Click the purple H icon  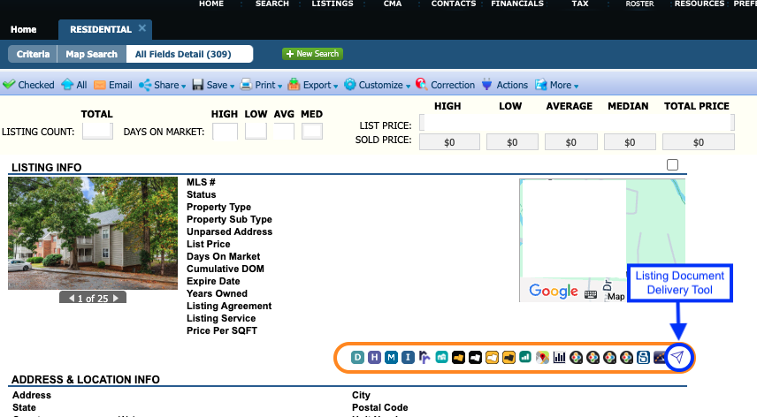[374, 357]
